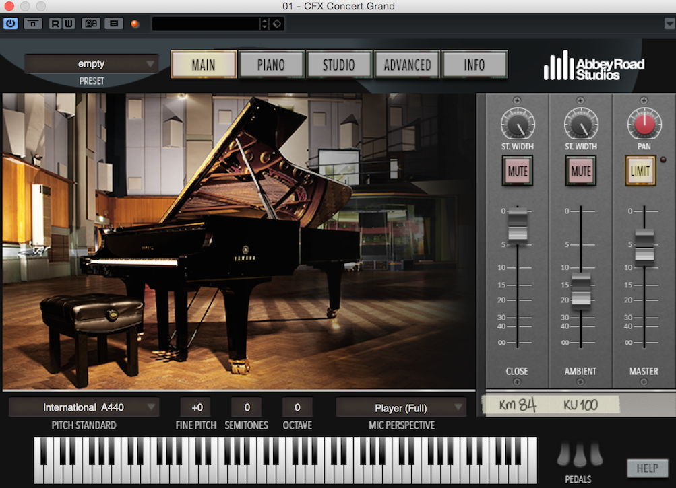Enable Read automation (R) button
Viewport: 676px width, 488px height.
(x=55, y=24)
